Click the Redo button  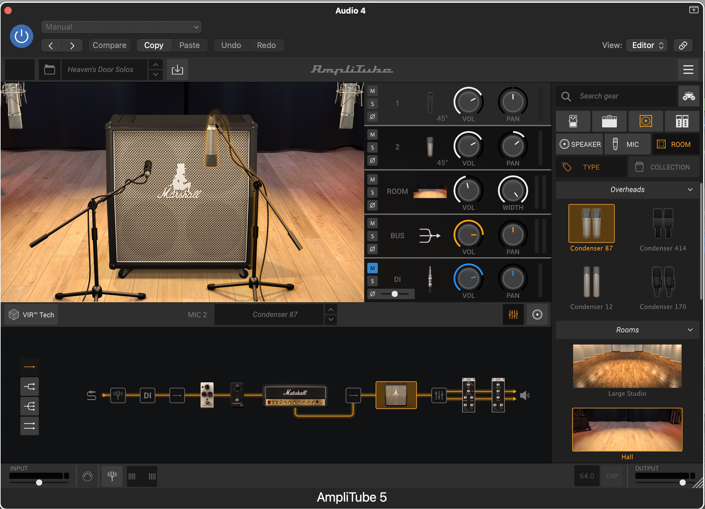point(267,45)
